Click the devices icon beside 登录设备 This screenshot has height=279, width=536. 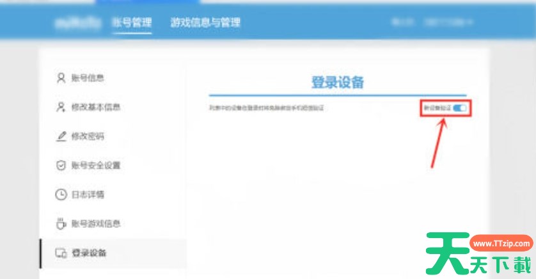[61, 253]
